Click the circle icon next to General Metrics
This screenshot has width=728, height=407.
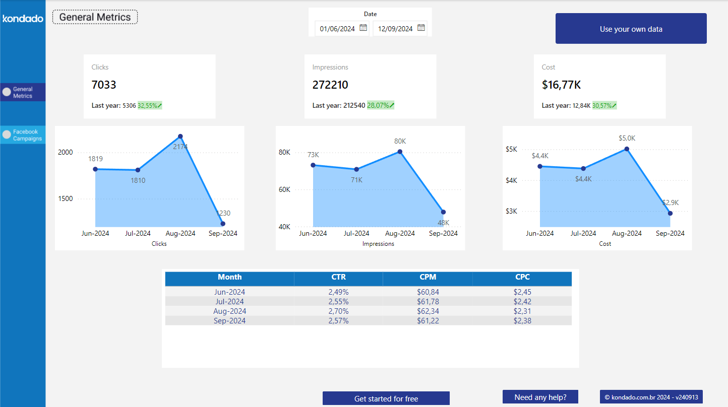[6, 92]
